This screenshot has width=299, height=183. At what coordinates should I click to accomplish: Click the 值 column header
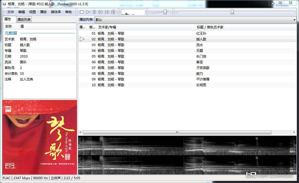coord(47,26)
